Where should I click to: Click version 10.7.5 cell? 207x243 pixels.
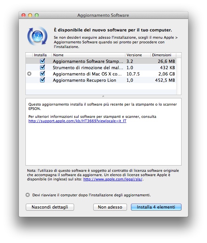[x=133, y=74]
